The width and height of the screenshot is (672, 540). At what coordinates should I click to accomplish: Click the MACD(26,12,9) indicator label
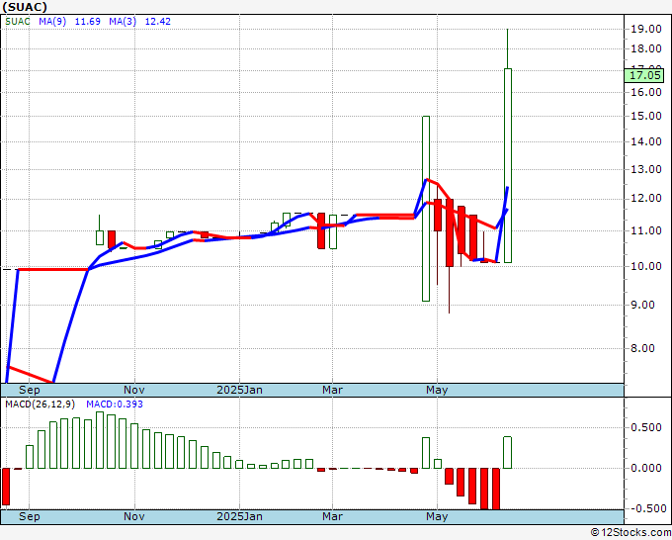tap(40, 405)
